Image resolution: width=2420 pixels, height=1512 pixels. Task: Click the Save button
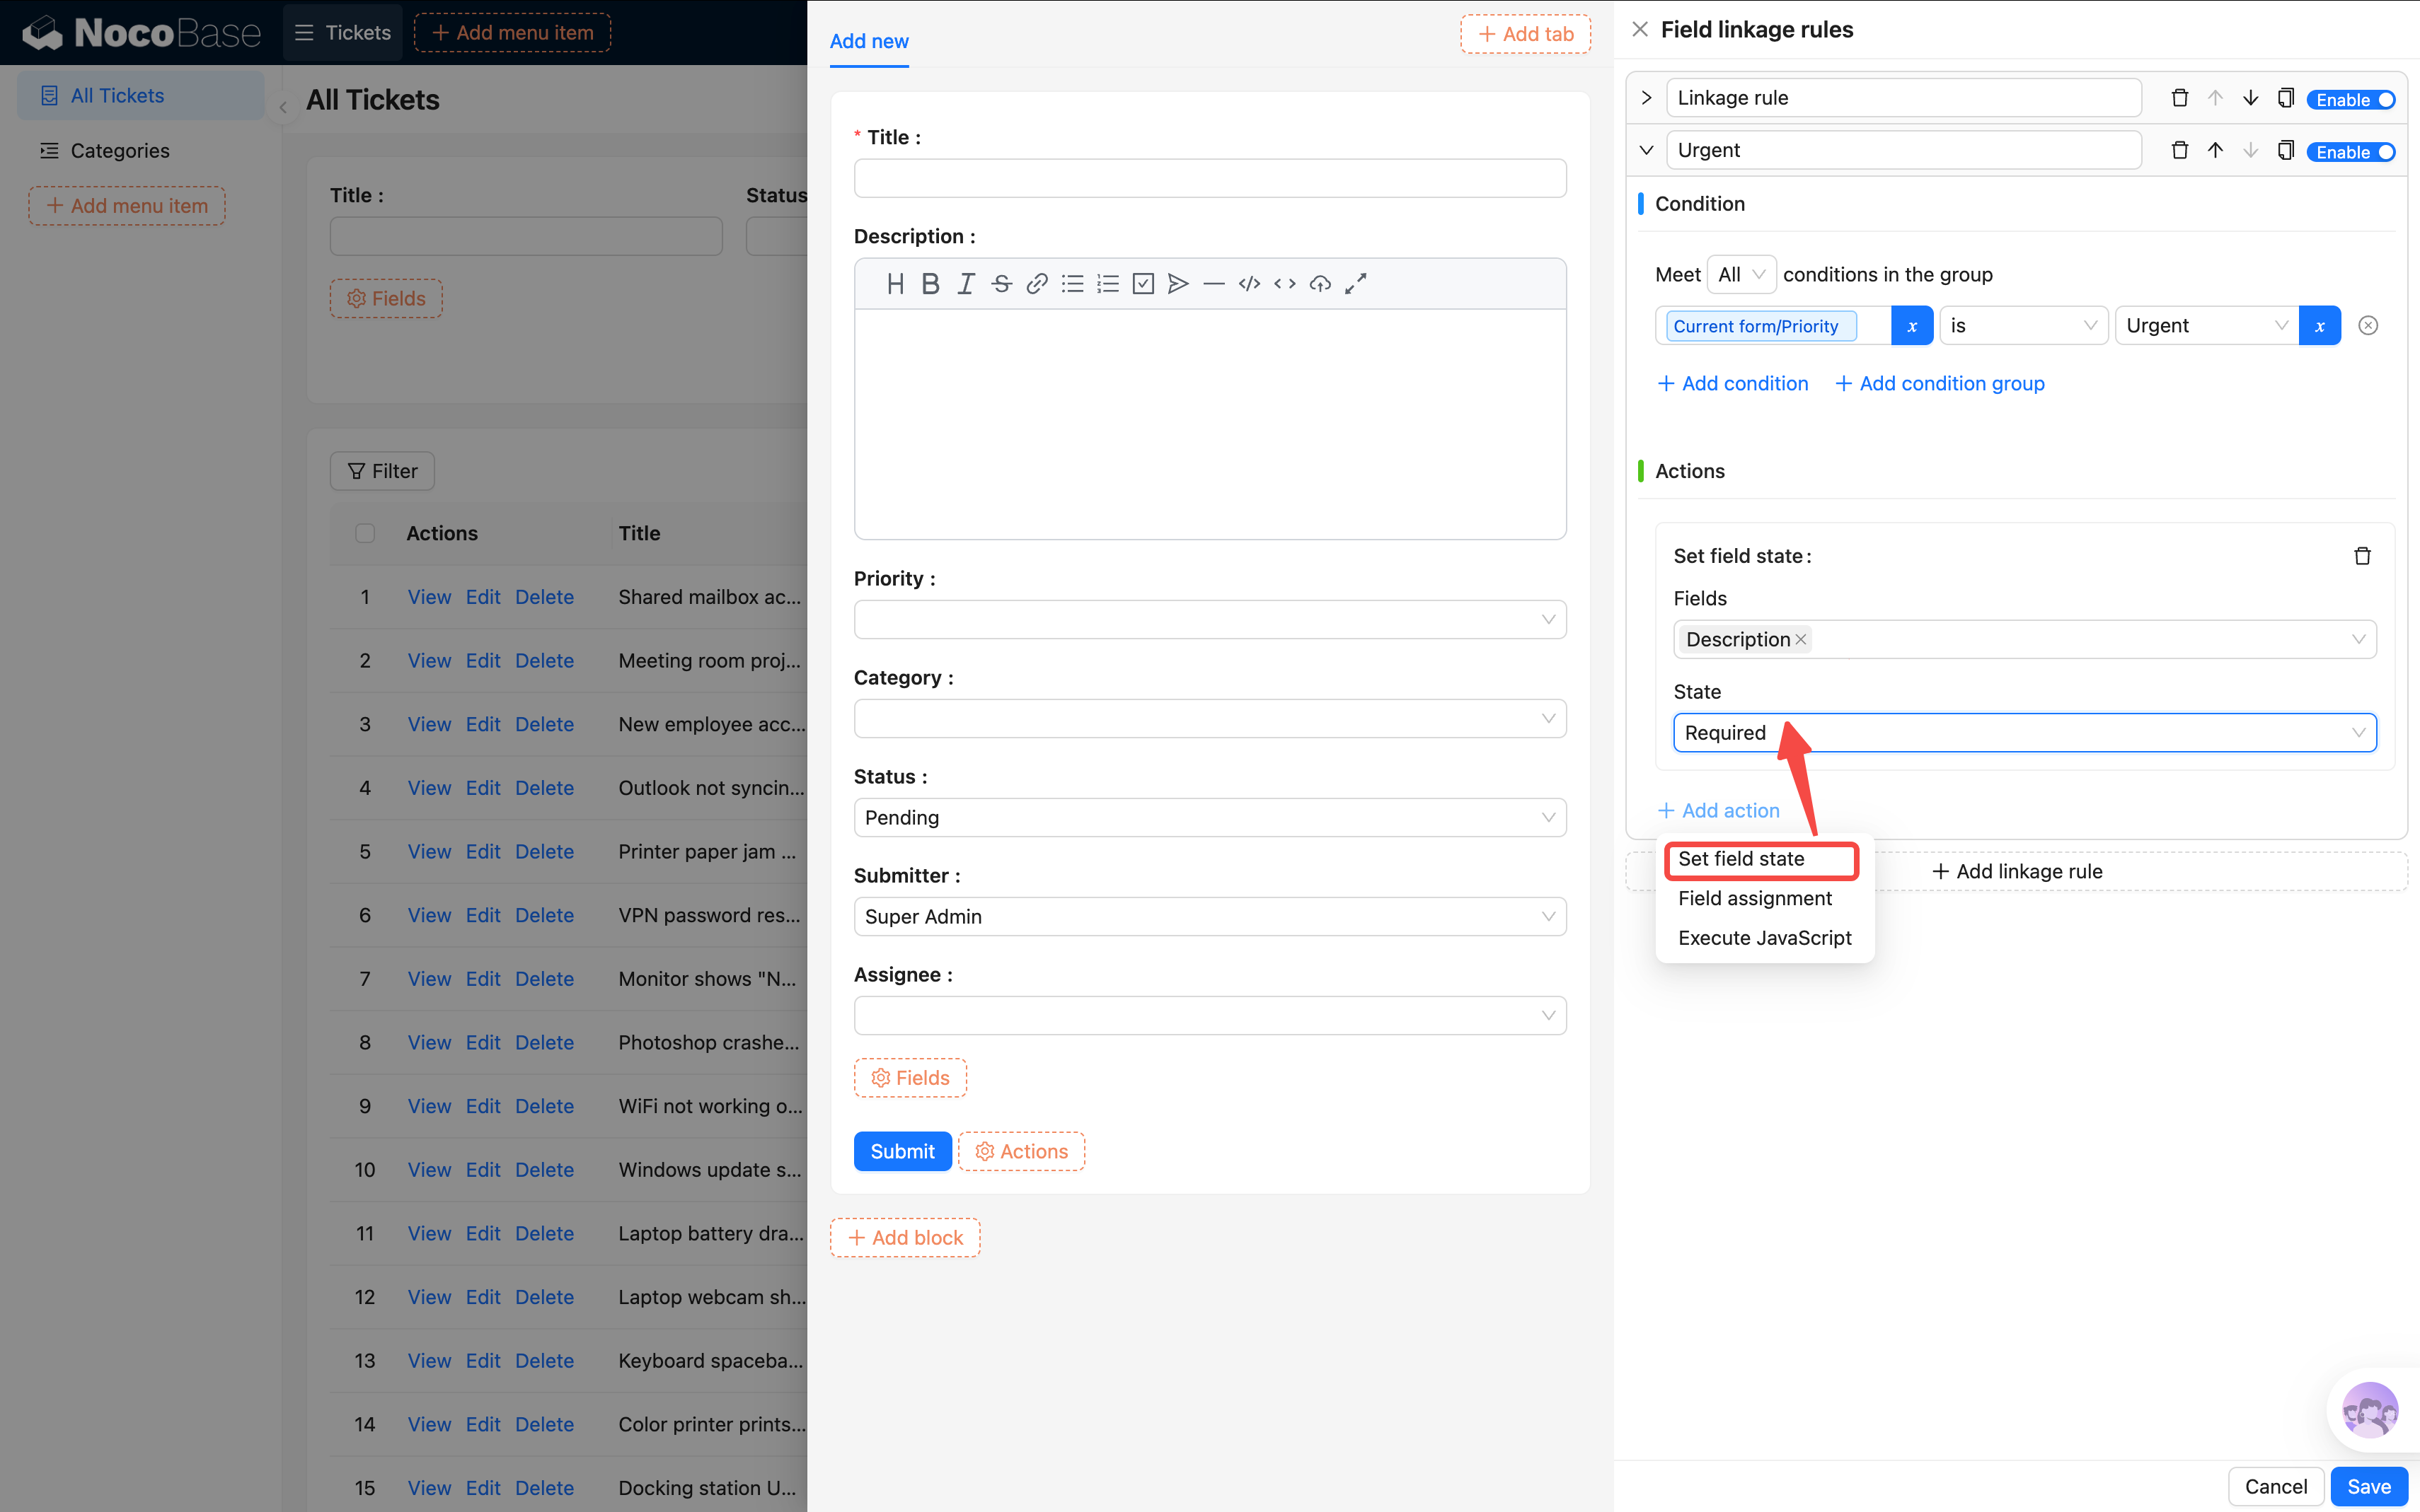[2368, 1486]
